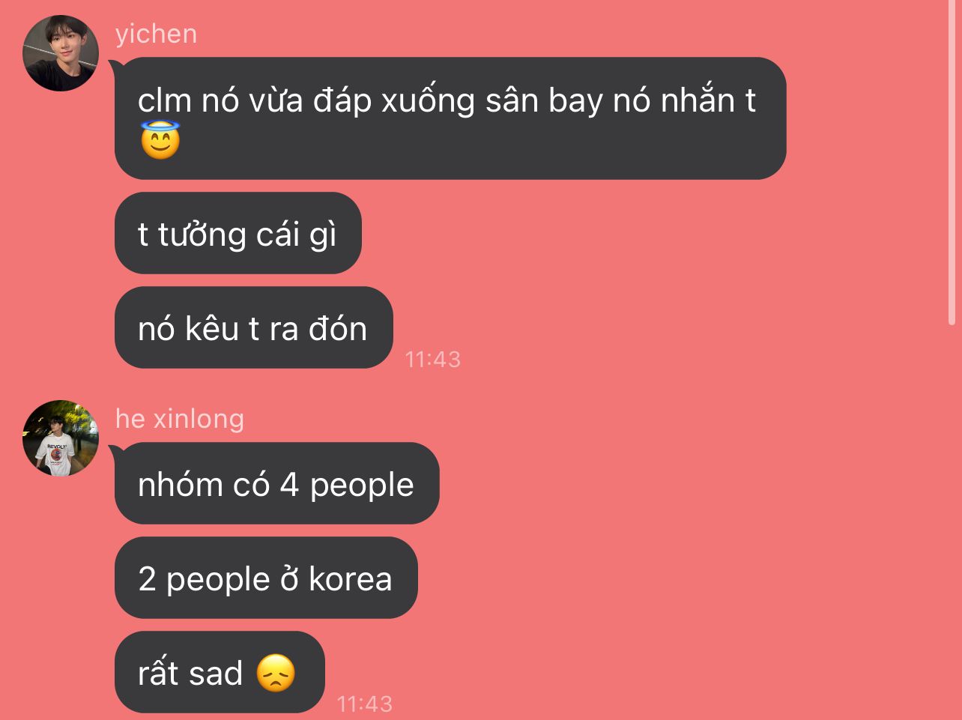Select the 'rất sad' message bubble
962x720 pixels.
(220, 672)
